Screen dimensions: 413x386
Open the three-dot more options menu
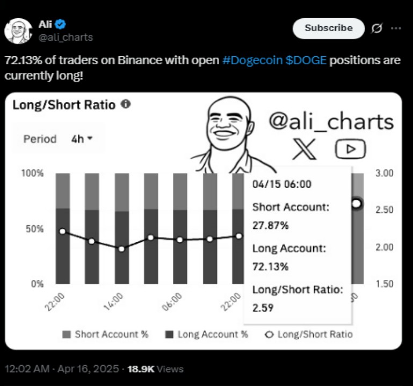click(x=396, y=28)
